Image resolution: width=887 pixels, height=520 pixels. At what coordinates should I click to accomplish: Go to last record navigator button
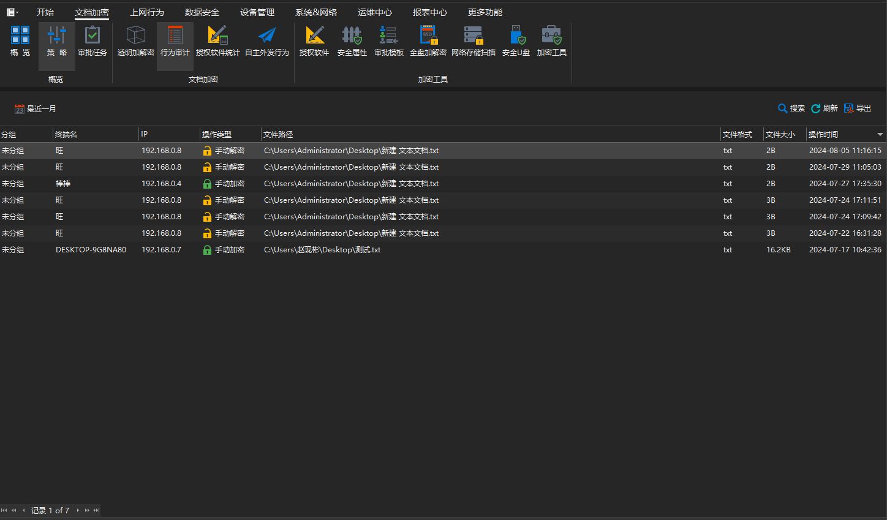96,510
